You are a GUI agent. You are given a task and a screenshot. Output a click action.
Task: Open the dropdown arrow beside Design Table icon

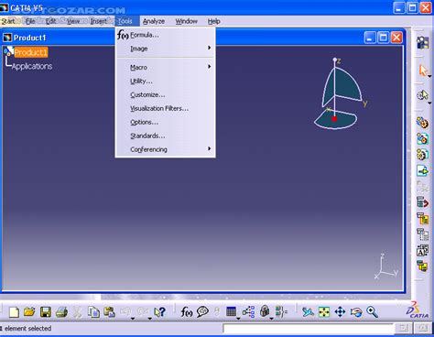pos(238,319)
